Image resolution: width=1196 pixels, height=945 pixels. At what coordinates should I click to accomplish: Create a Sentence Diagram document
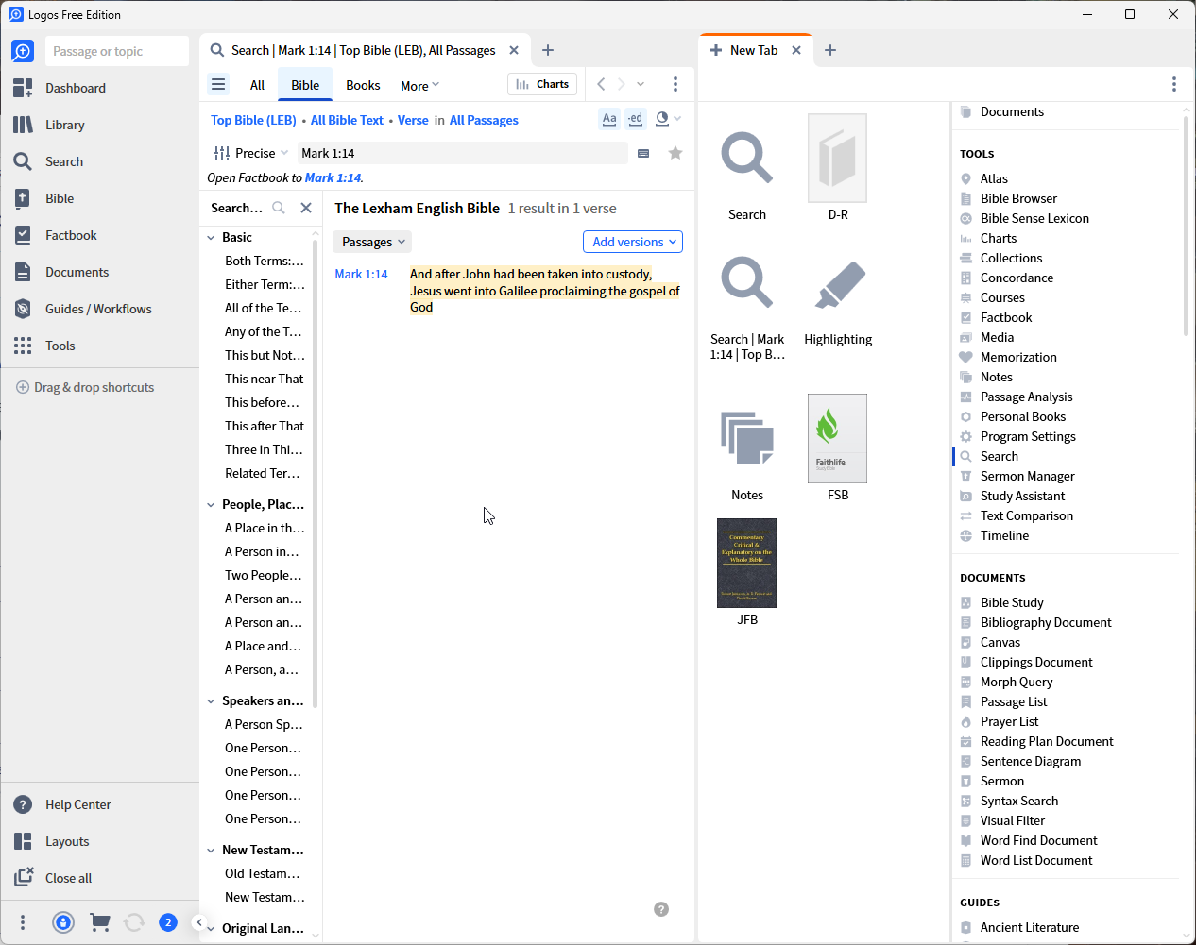coord(1031,761)
